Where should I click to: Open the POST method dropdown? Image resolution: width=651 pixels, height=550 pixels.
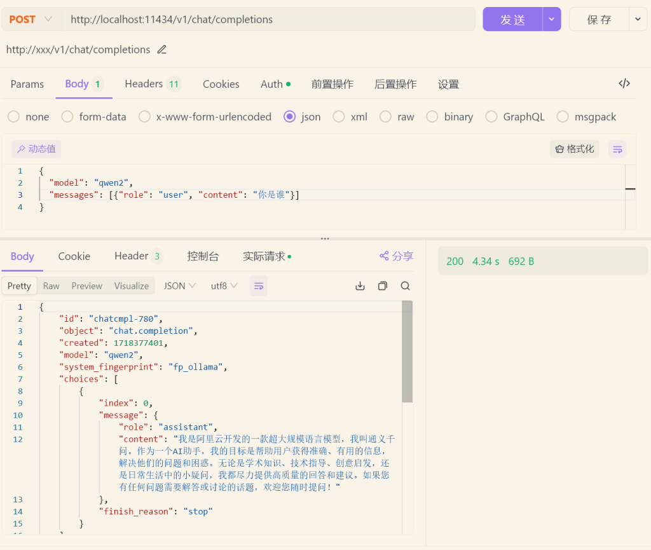click(31, 19)
